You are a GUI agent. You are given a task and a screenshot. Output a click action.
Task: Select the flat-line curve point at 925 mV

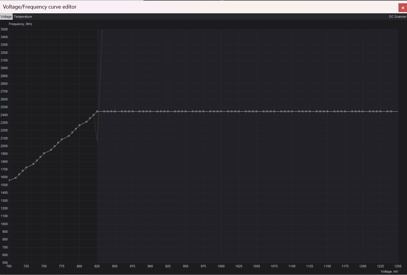click(x=168, y=111)
